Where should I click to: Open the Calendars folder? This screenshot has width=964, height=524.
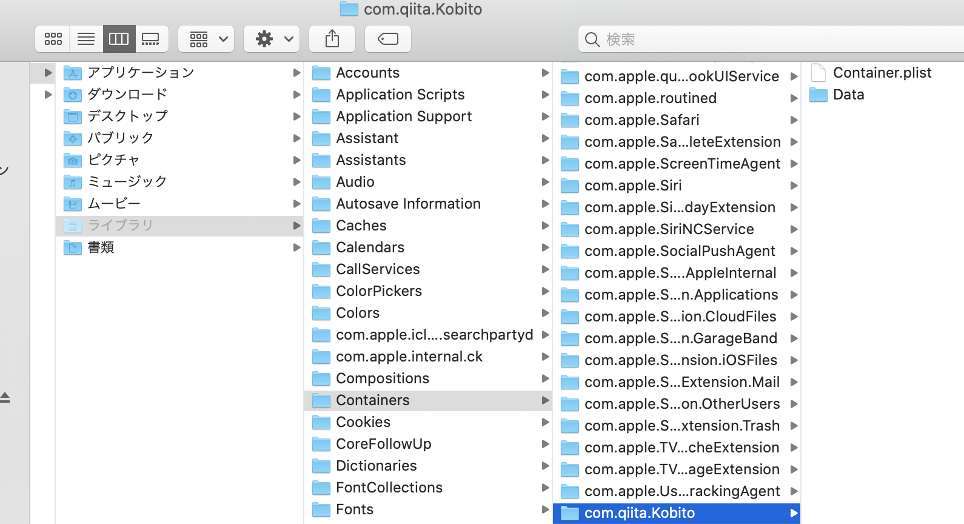428,247
